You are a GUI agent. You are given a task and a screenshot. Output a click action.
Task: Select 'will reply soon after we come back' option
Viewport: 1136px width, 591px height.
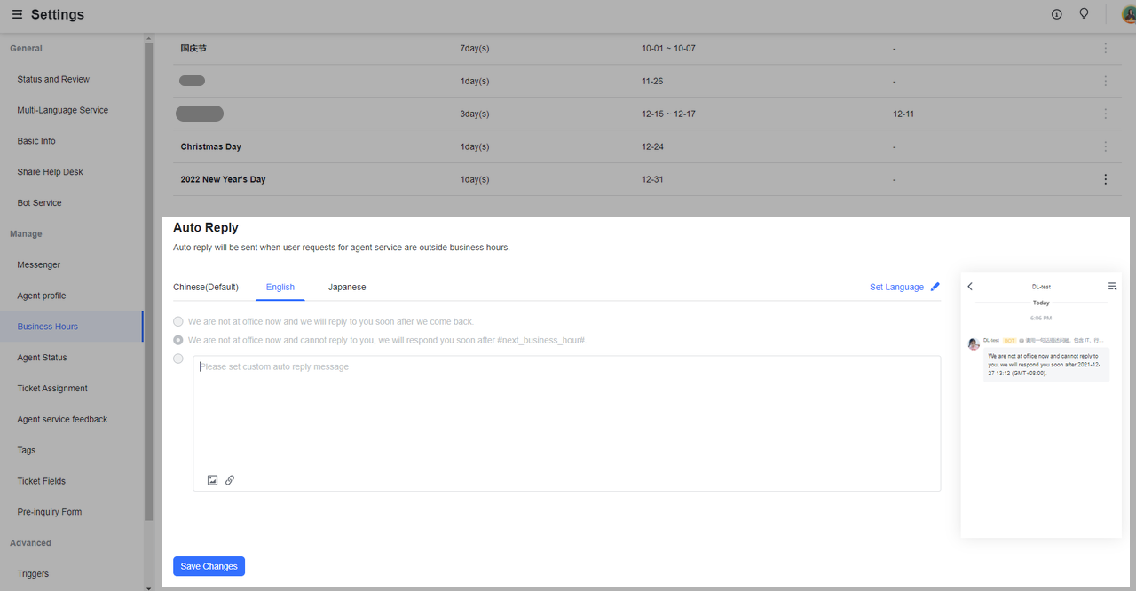pos(178,321)
